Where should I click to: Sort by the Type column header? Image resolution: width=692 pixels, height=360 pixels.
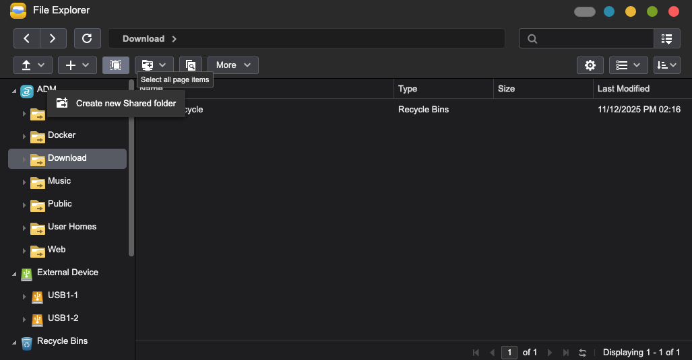443,89
